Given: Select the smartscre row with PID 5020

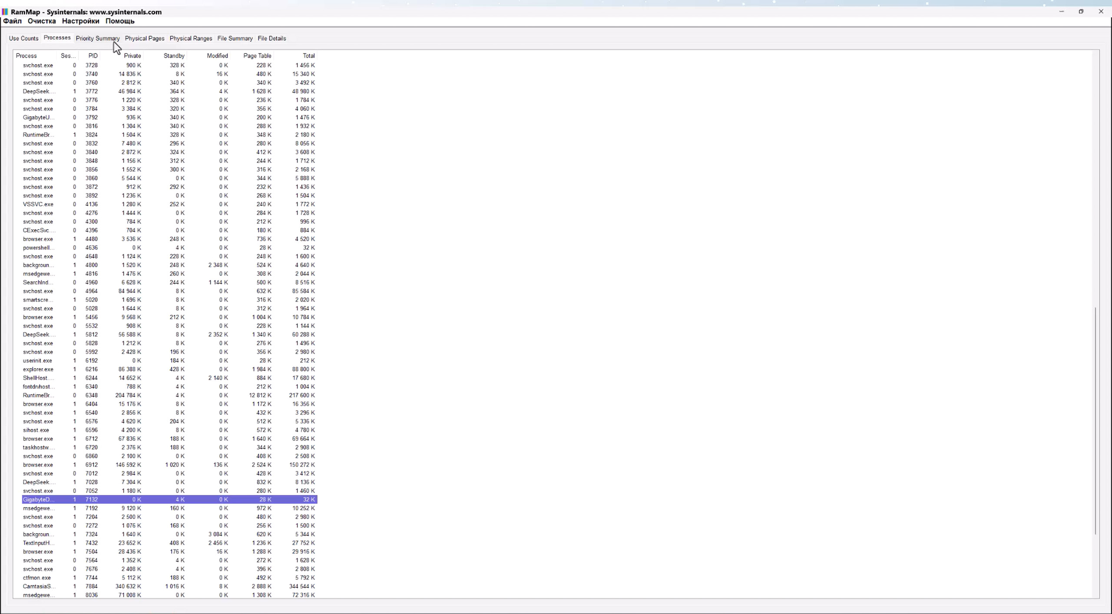Looking at the screenshot, I should pyautogui.click(x=169, y=300).
